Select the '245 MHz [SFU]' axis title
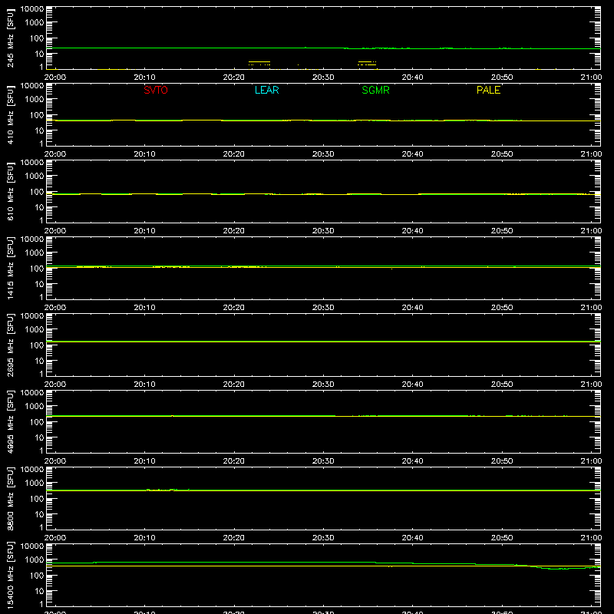The image size is (614, 614). coord(10,38)
